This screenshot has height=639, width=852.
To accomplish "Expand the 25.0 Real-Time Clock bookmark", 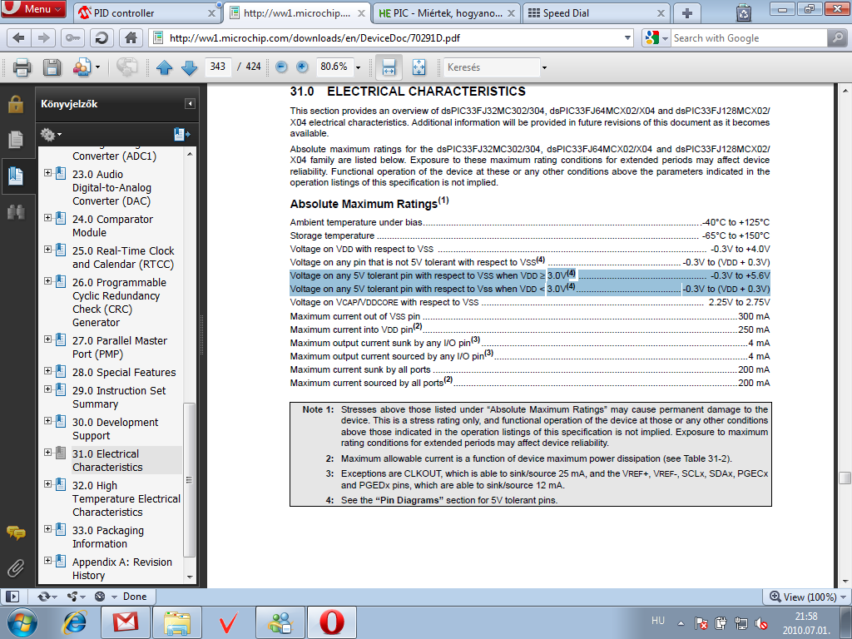I will [47, 250].
